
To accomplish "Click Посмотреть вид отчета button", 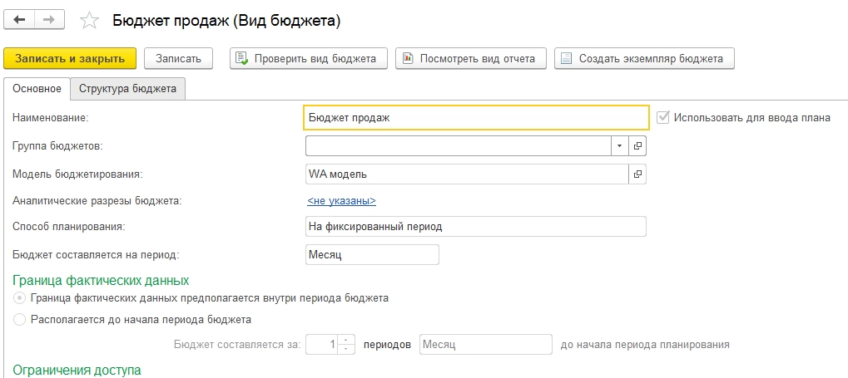I will (x=471, y=58).
